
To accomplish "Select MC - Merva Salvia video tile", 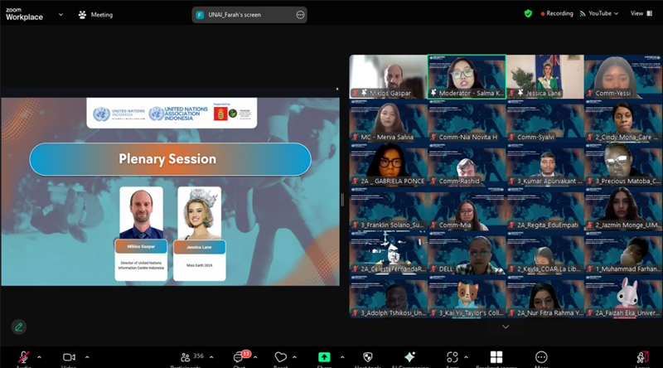I will (388, 120).
